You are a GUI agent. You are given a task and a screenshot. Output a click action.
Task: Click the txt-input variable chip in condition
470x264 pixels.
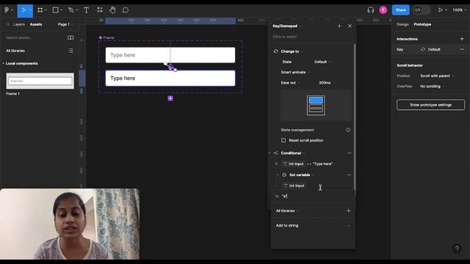click(294, 164)
